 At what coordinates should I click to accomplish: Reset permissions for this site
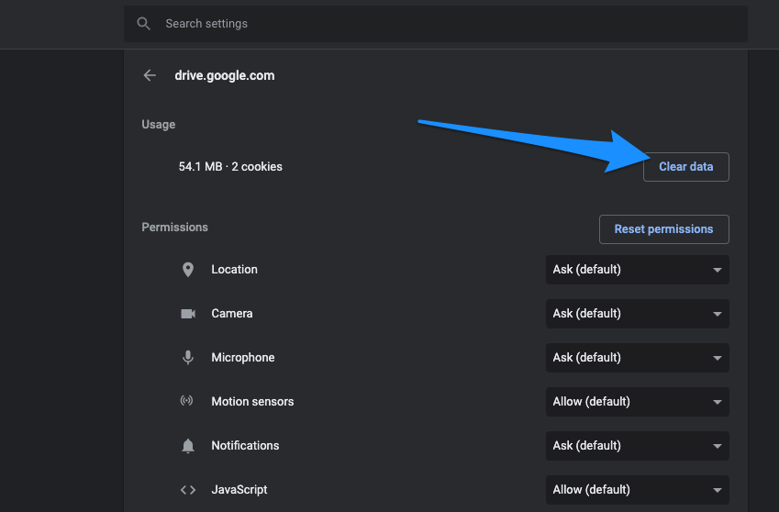(x=663, y=229)
